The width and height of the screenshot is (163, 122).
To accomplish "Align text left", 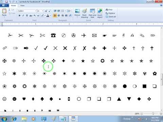I will [x=55, y=16].
